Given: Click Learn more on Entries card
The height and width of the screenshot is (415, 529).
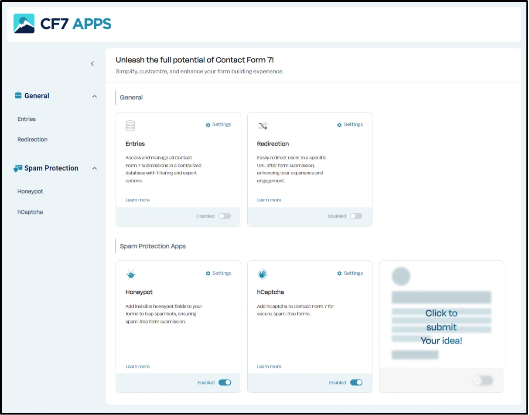Looking at the screenshot, I should [x=137, y=200].
